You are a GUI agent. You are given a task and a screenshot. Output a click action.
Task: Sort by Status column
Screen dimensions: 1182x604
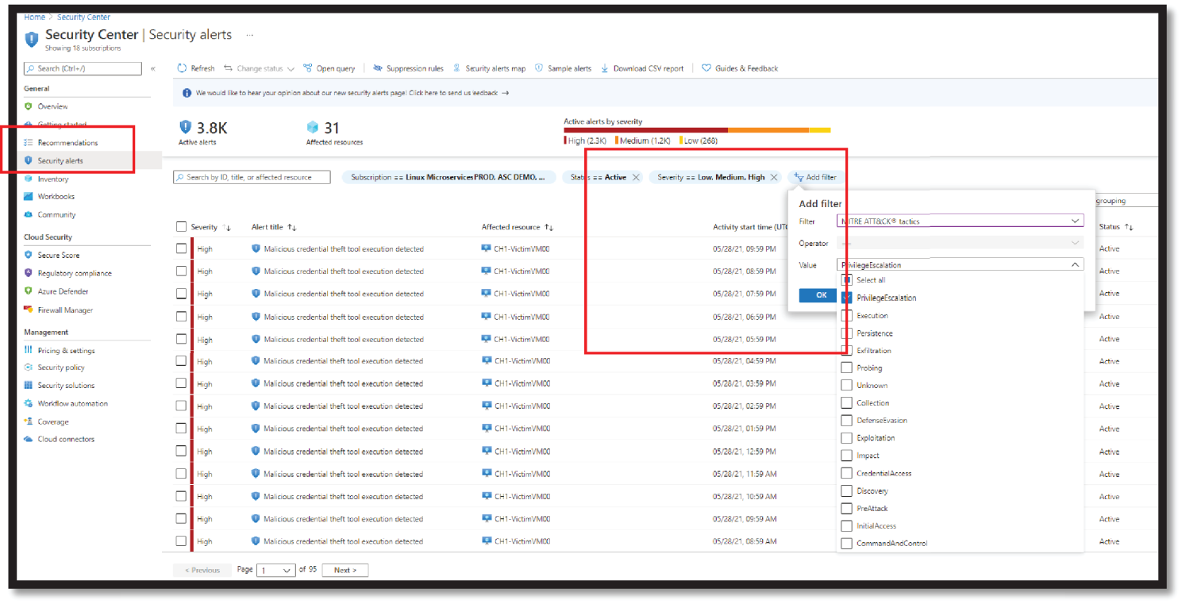click(x=1116, y=228)
